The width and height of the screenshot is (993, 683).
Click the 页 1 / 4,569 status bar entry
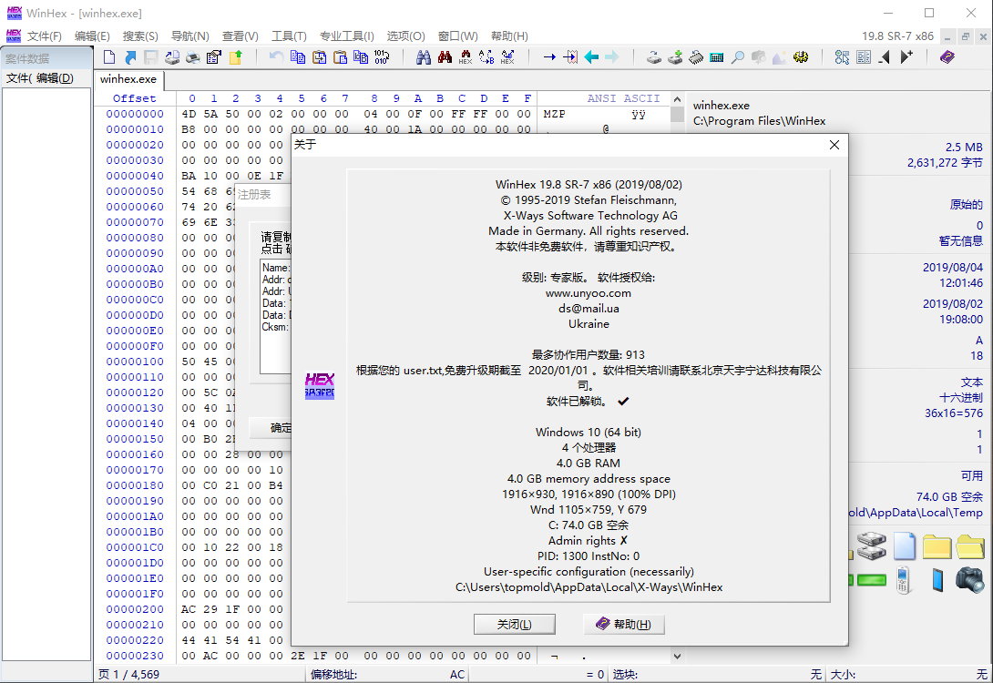pyautogui.click(x=128, y=674)
